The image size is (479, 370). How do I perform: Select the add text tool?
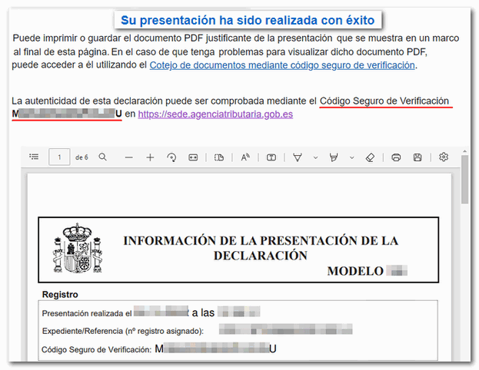click(x=271, y=157)
